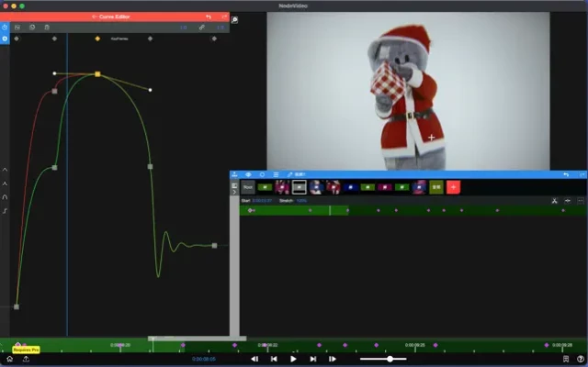Go back from the Curve Editor header
Screen dimensions: 588x367
(x=96, y=17)
